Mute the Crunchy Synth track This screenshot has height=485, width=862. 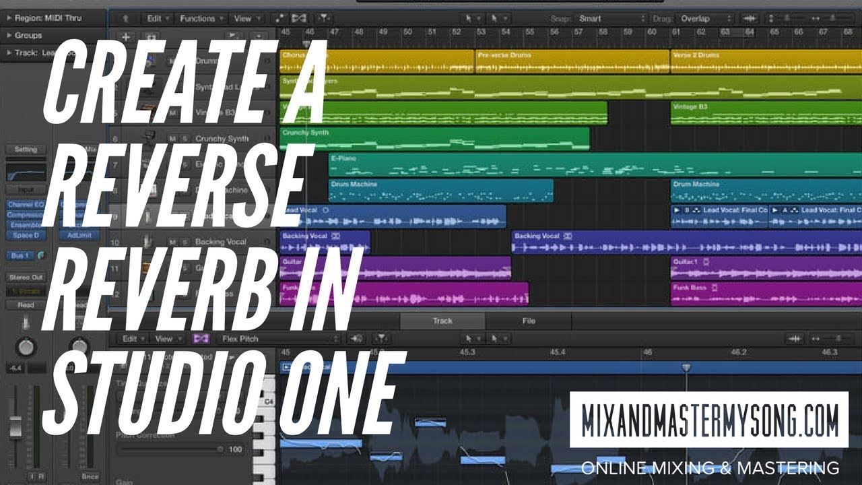(172, 139)
